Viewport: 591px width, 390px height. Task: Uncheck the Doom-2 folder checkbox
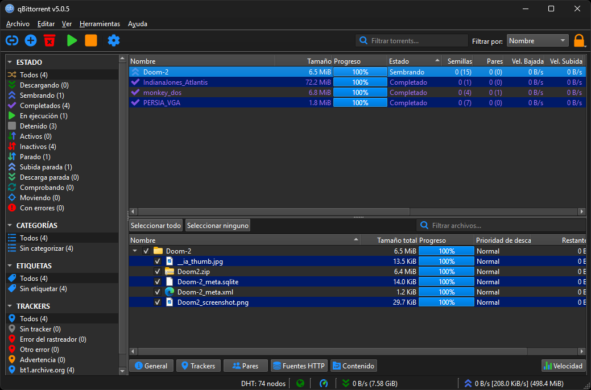click(146, 251)
